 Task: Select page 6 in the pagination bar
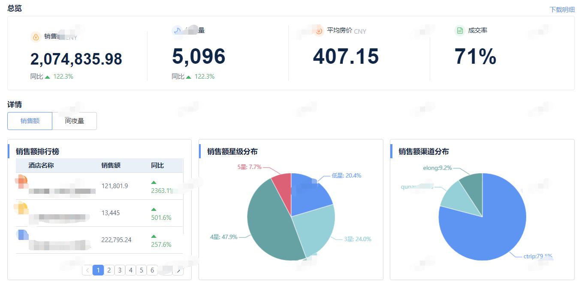[x=152, y=270]
